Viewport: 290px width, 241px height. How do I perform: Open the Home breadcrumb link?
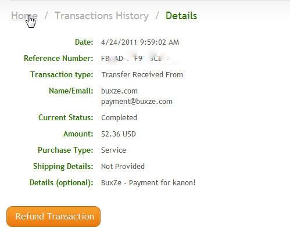pyautogui.click(x=24, y=16)
